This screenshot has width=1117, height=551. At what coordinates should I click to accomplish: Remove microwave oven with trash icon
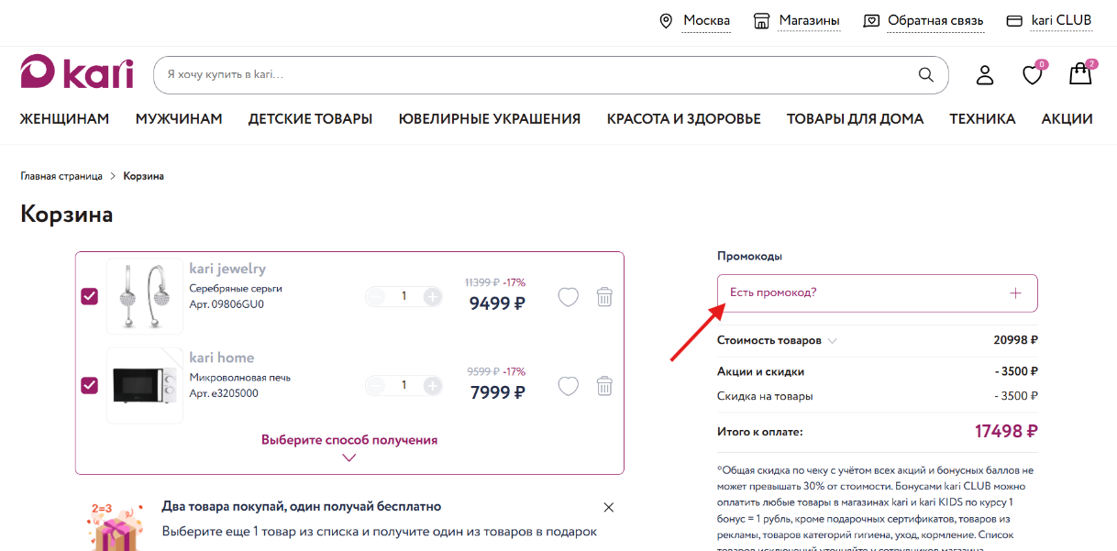click(604, 386)
